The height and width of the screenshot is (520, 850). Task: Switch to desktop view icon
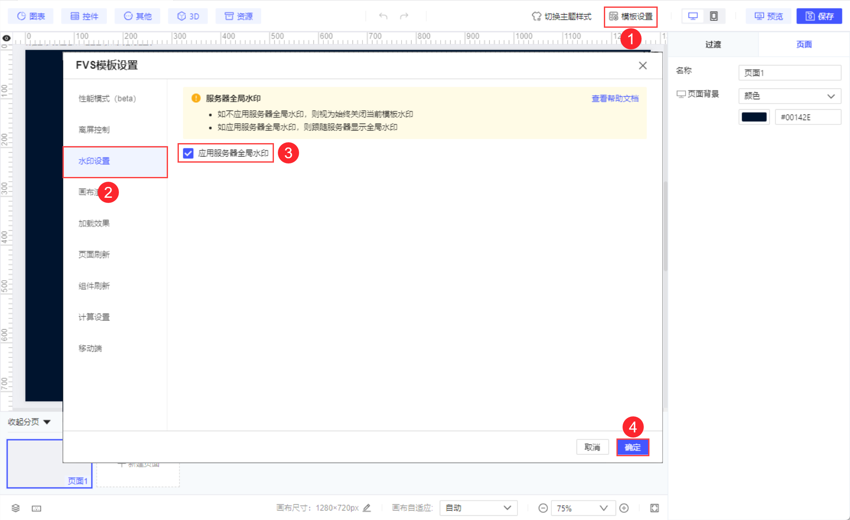point(693,16)
